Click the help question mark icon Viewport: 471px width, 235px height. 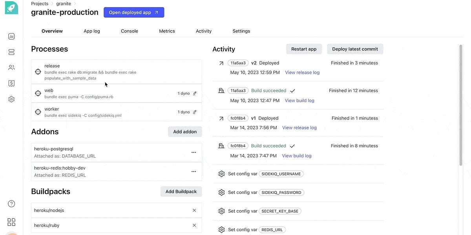[11, 204]
